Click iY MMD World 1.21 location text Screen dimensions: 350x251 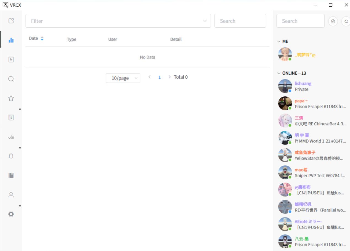coord(320,141)
